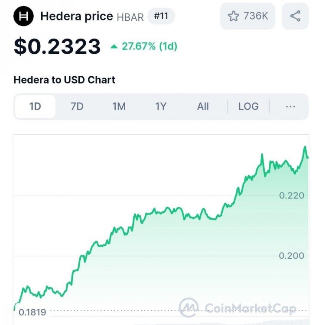Click the 0.200 price axis label
322x325 pixels.
pos(292,256)
